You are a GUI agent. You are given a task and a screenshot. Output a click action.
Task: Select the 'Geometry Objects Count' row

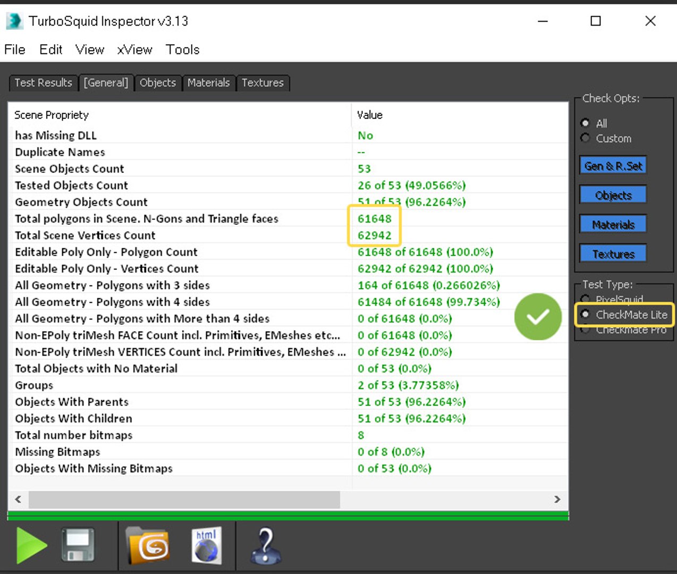click(x=288, y=202)
